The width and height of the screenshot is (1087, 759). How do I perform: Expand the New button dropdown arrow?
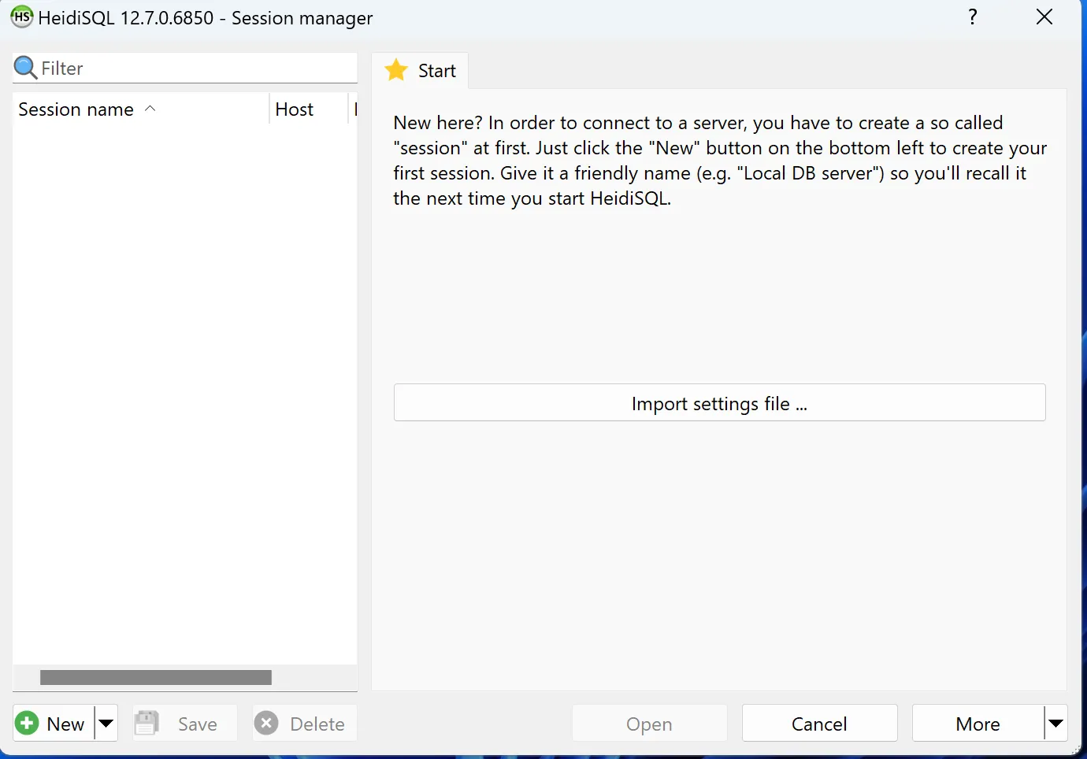pyautogui.click(x=106, y=724)
